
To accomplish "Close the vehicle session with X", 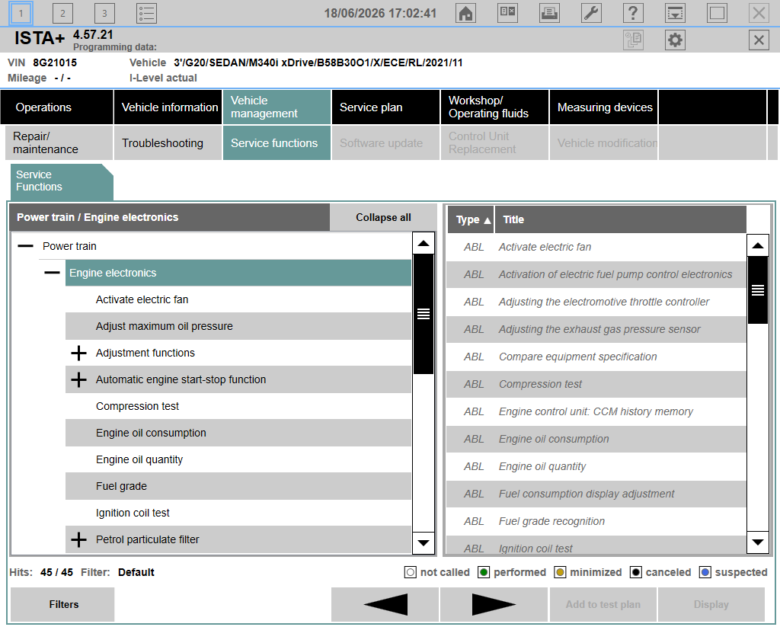I will [759, 40].
